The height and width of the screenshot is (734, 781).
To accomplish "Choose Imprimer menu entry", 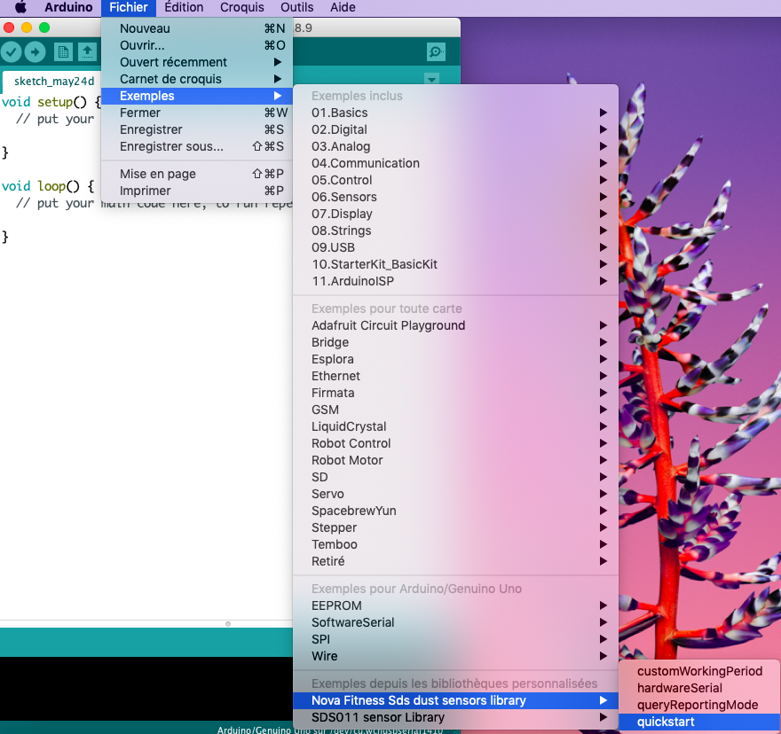I will pyautogui.click(x=197, y=191).
